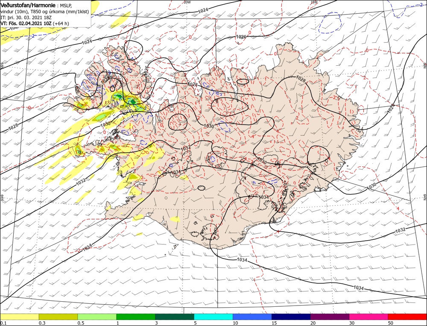Click the legend value 50
Image resolution: width=427 pixels, height=326 pixels.
coord(391,323)
